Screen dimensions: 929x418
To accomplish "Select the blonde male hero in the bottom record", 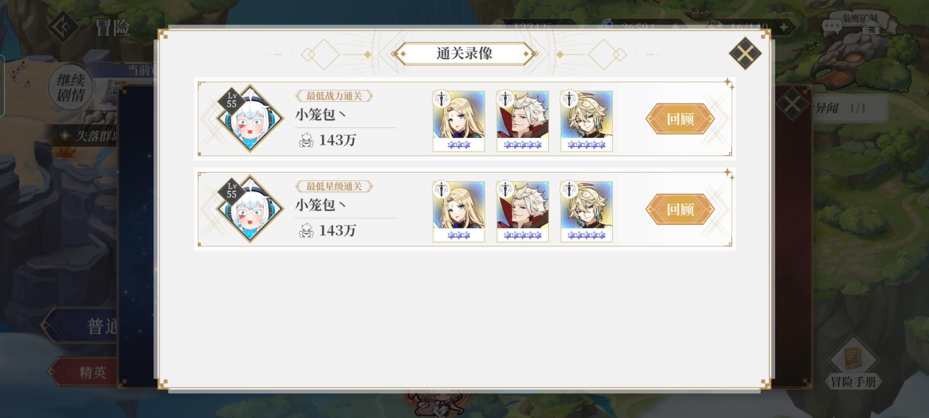I will pyautogui.click(x=586, y=212).
